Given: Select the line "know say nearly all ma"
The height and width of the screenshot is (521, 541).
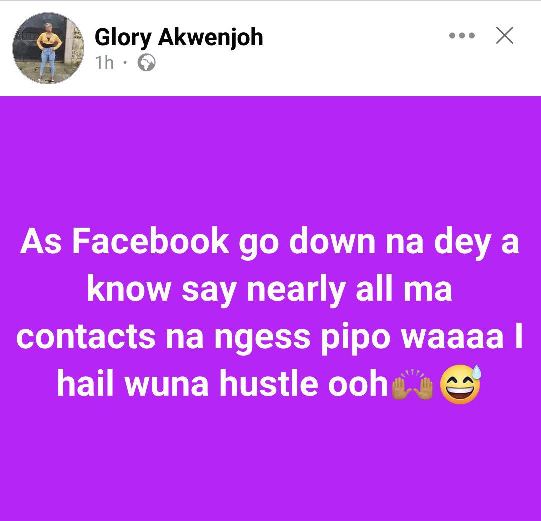Looking at the screenshot, I should coord(269,291).
